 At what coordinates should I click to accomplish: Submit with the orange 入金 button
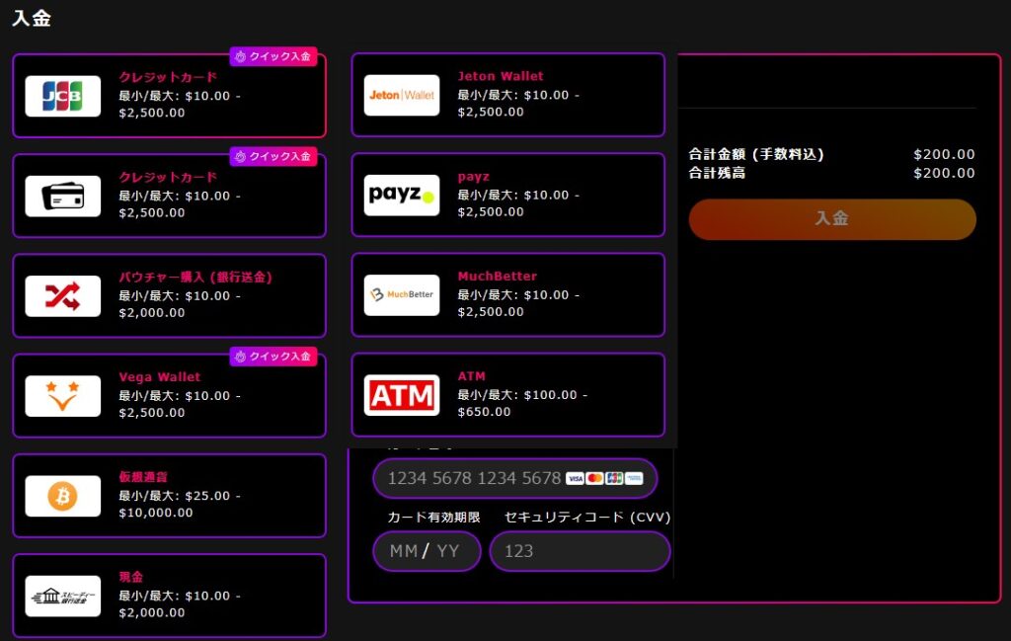[x=831, y=219]
